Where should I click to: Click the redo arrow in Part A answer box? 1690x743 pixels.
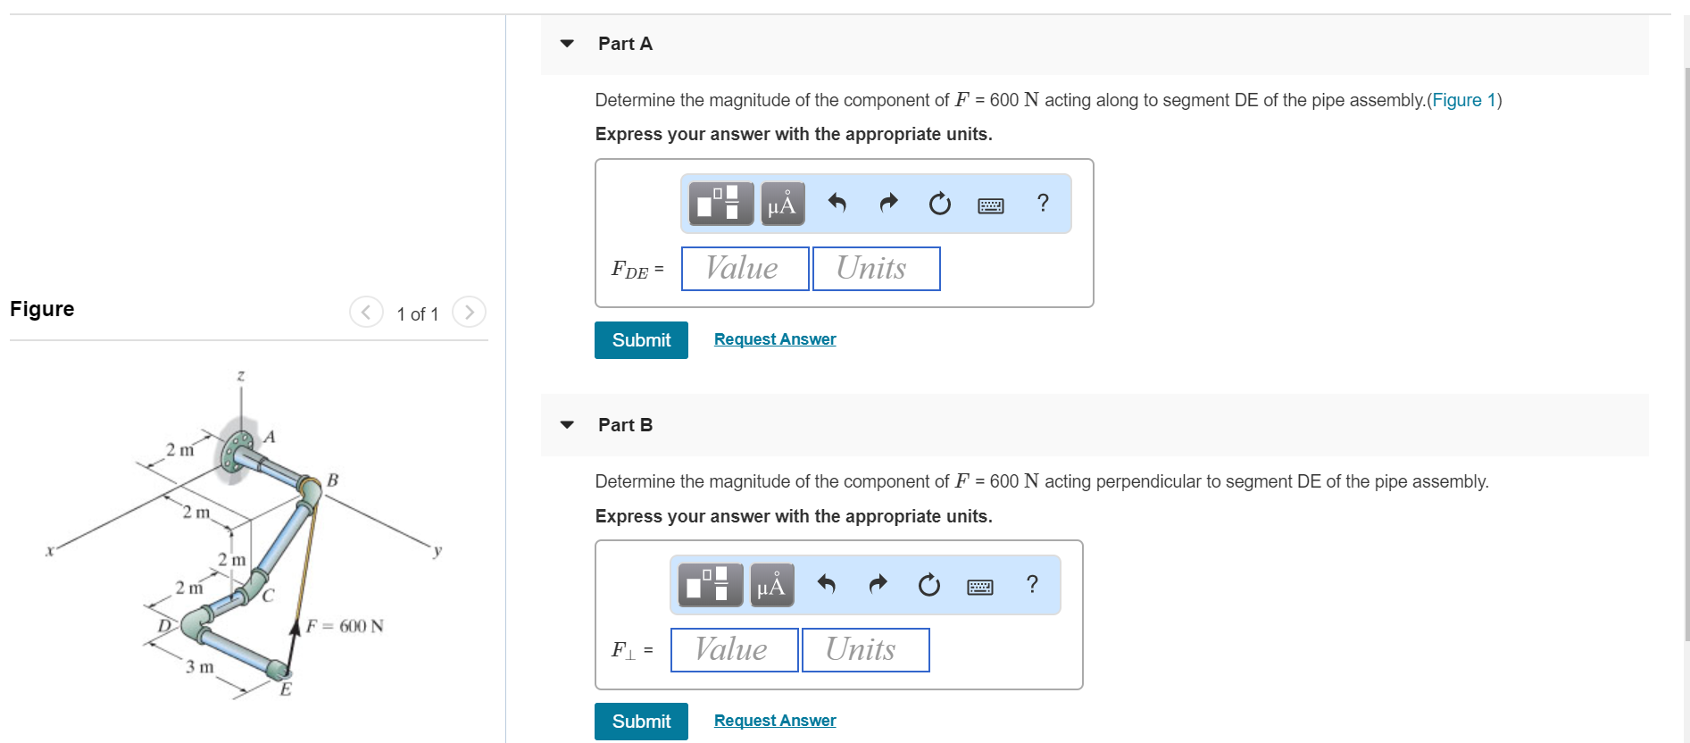tap(888, 203)
